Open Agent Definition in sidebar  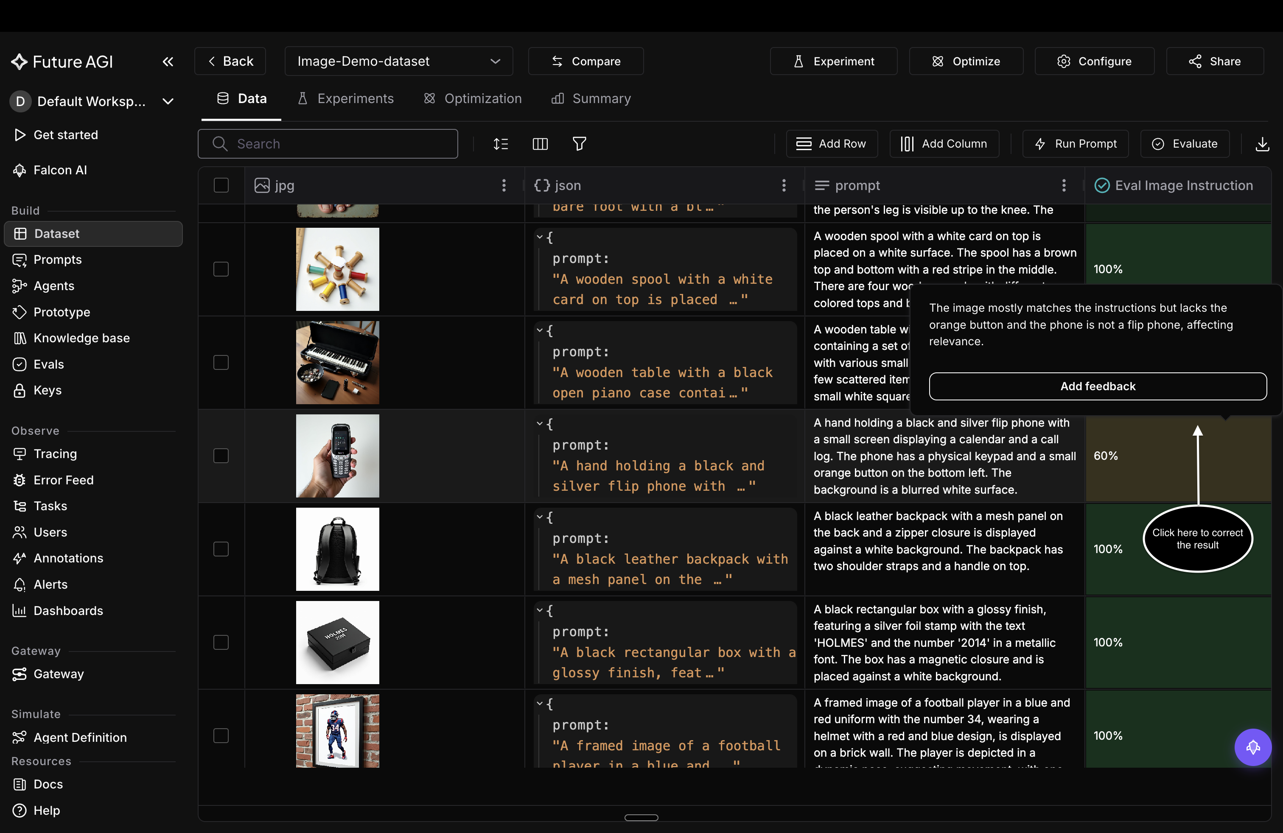[93, 738]
